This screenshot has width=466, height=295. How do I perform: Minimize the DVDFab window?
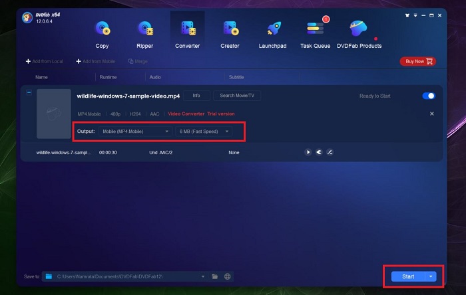point(423,15)
